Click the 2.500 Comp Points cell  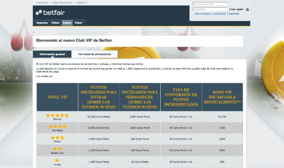click(x=99, y=150)
